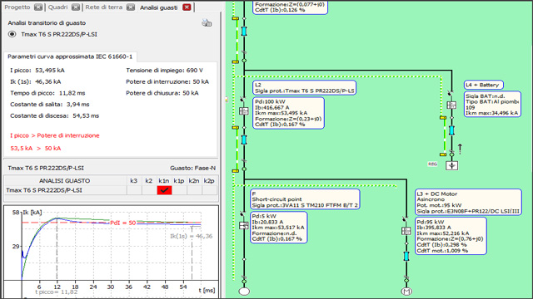The height and width of the screenshot is (299, 533).
Task: Select the cyan cable symbol on motor branch
Action: pos(406,256)
